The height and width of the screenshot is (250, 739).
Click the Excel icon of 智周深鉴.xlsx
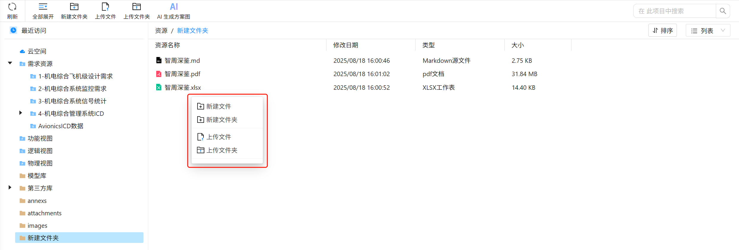tap(159, 87)
